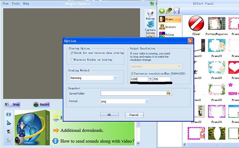239x148 pixels.
Task: Choose the red heart frame thumbnail
Action: [234, 67]
